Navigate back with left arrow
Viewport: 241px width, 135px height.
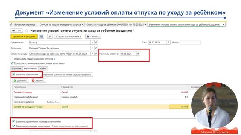tap(14, 31)
